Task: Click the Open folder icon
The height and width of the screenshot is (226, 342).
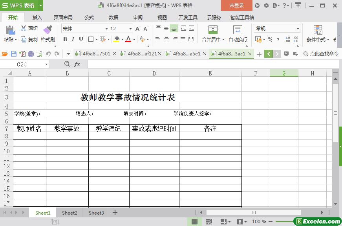Action: click(x=5, y=54)
